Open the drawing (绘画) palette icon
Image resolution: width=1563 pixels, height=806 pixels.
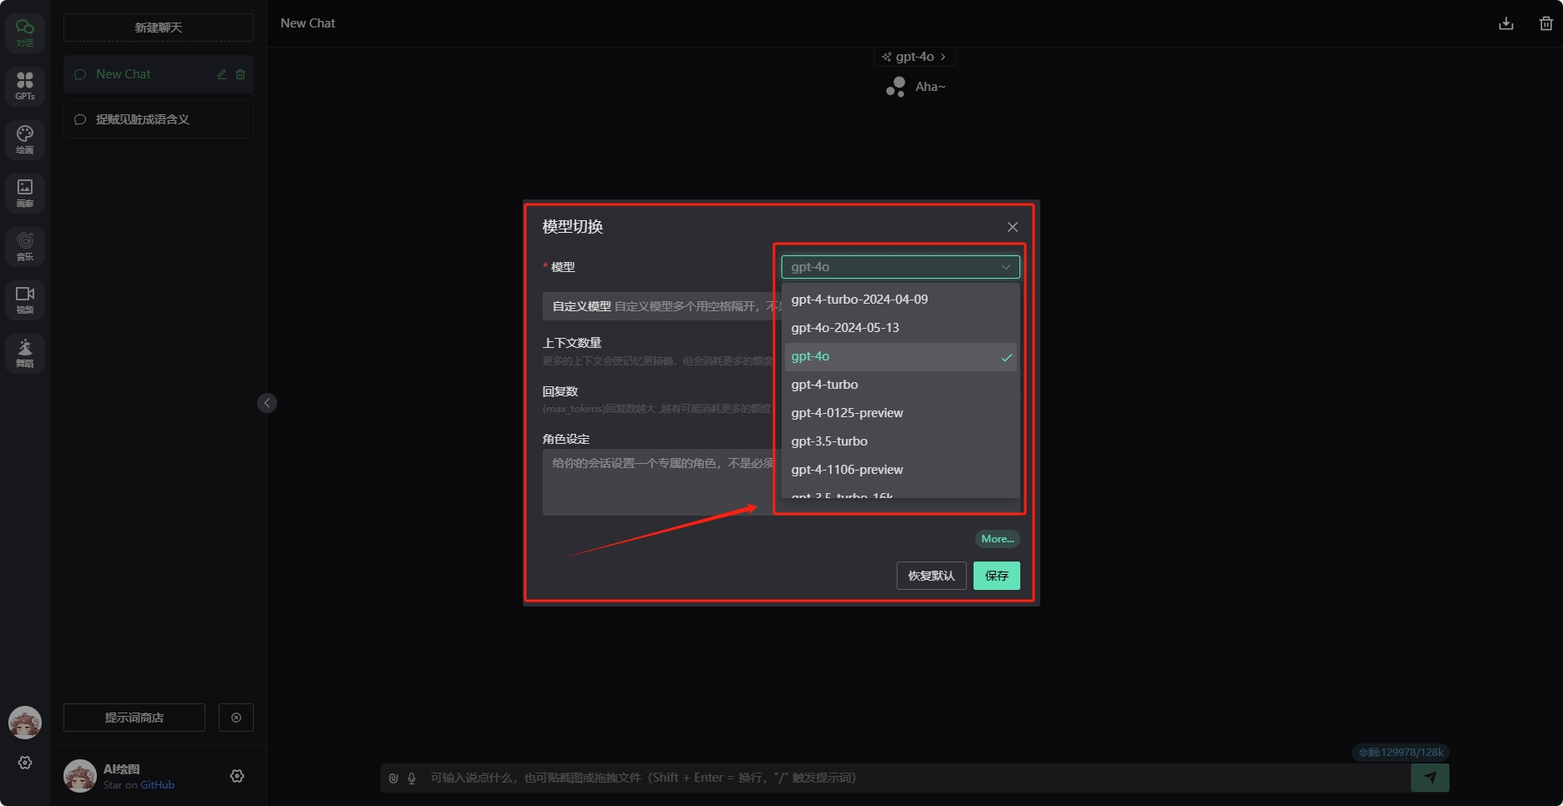point(25,139)
